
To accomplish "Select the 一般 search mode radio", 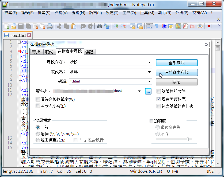I will click(37, 127).
